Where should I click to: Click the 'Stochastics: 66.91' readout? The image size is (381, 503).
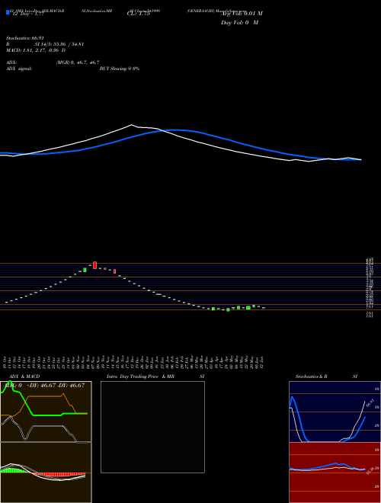[x=25, y=38]
